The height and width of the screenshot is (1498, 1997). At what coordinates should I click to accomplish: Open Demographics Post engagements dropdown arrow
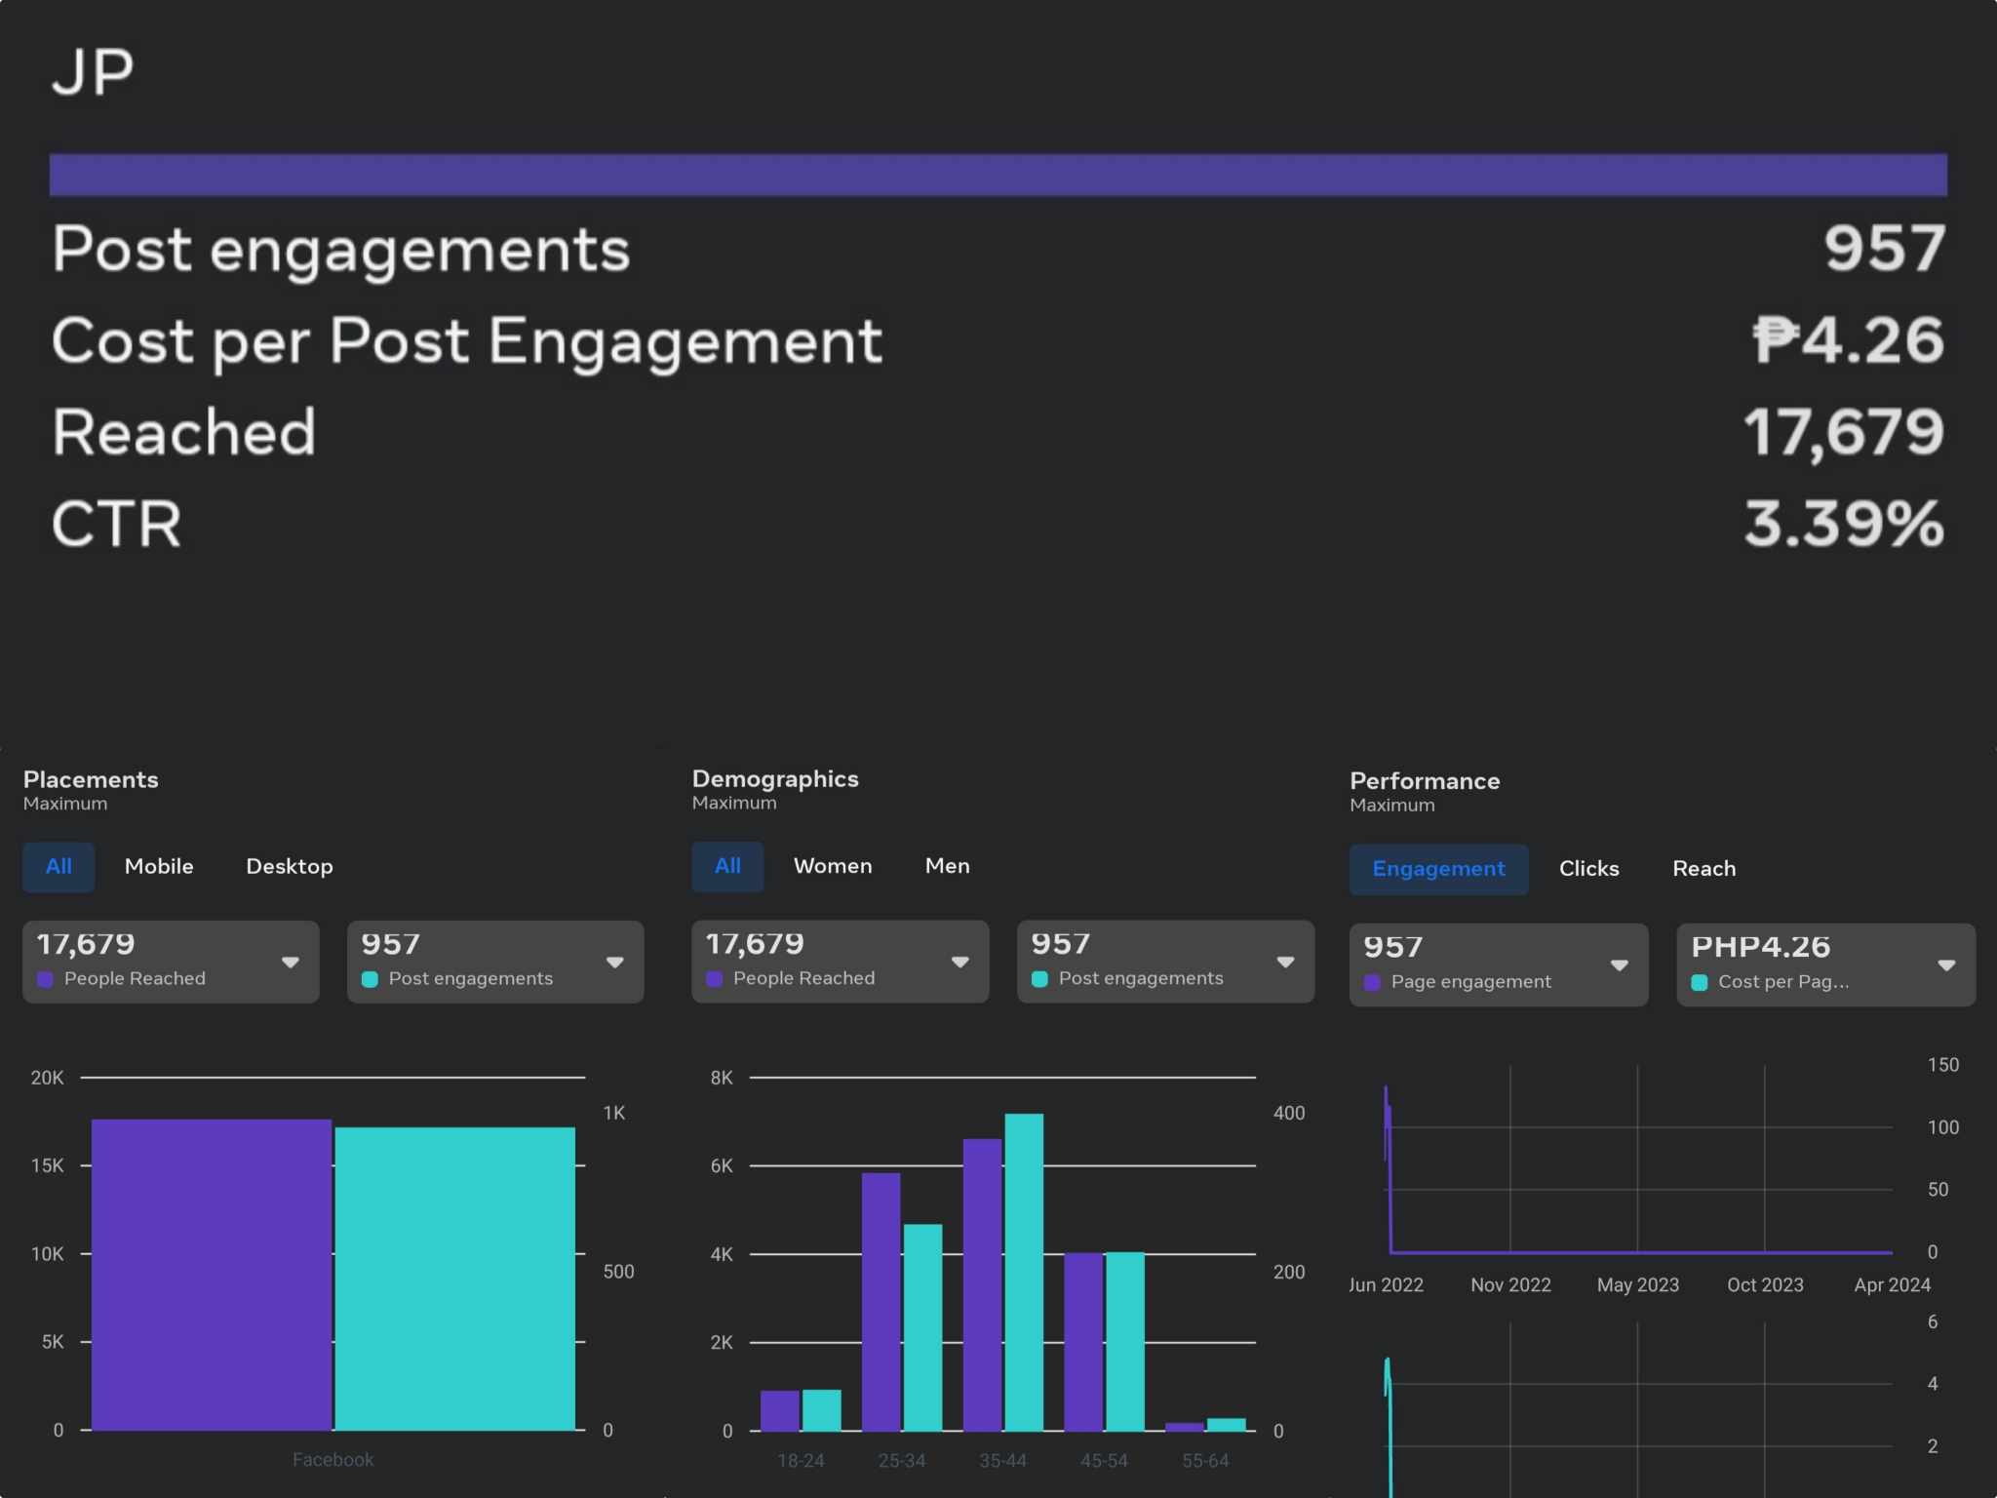pyautogui.click(x=1285, y=962)
